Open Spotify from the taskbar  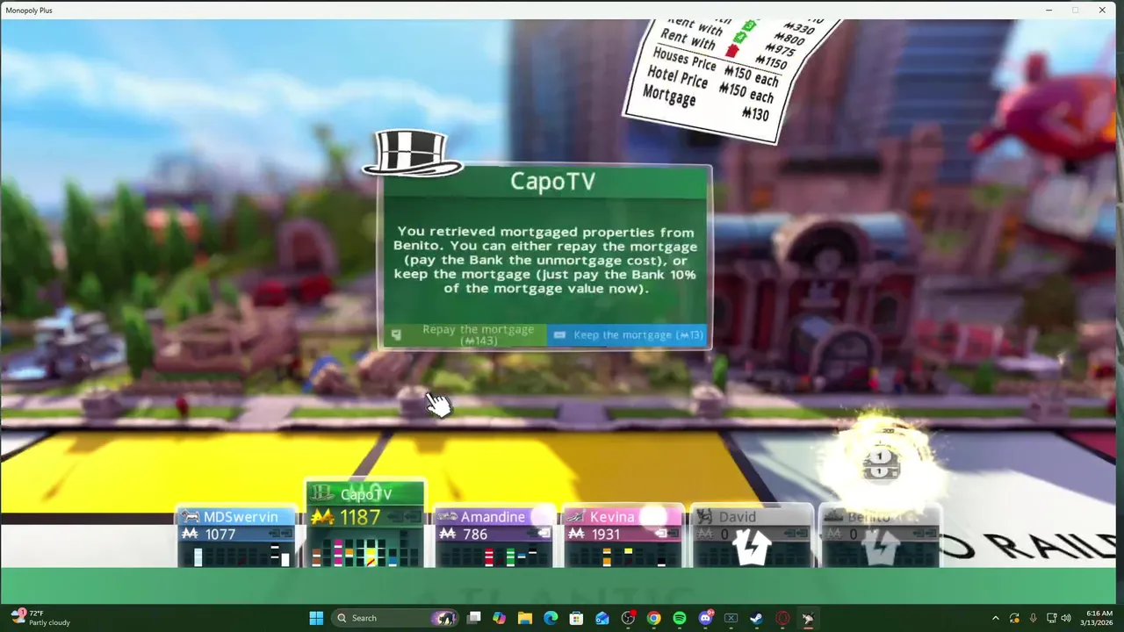pos(680,618)
